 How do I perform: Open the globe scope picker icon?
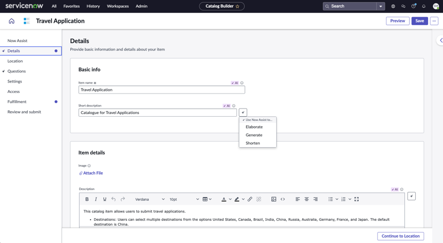(393, 6)
